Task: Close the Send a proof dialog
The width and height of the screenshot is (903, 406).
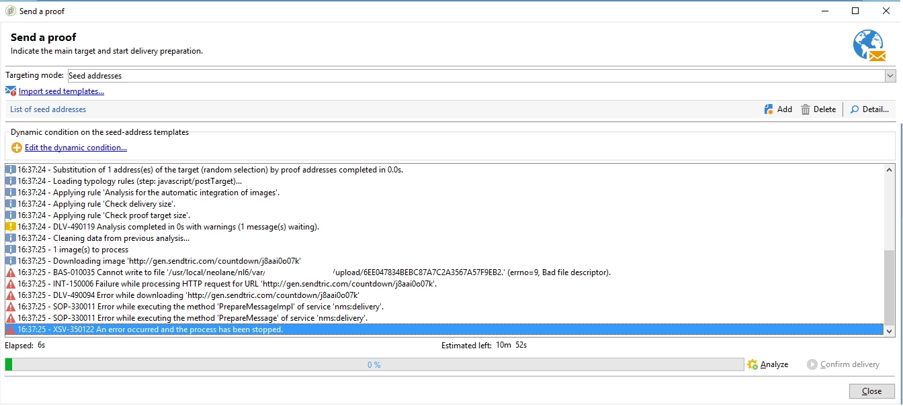Action: [x=871, y=391]
